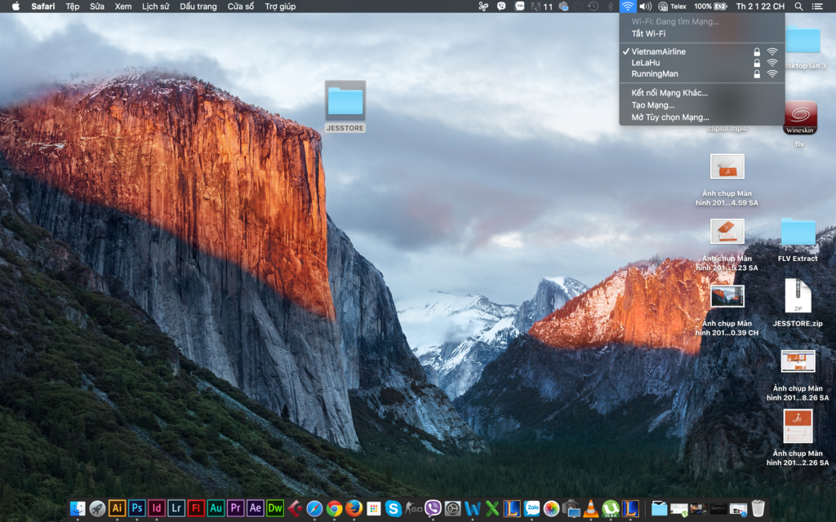Launch Adobe Photoshop from the dock
Viewport: 836px width, 522px height.
[137, 508]
